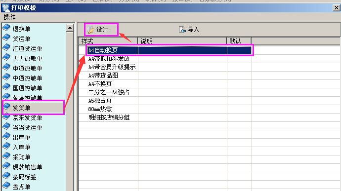Click the 默认 column header
341x191 pixels.
[x=239, y=41]
